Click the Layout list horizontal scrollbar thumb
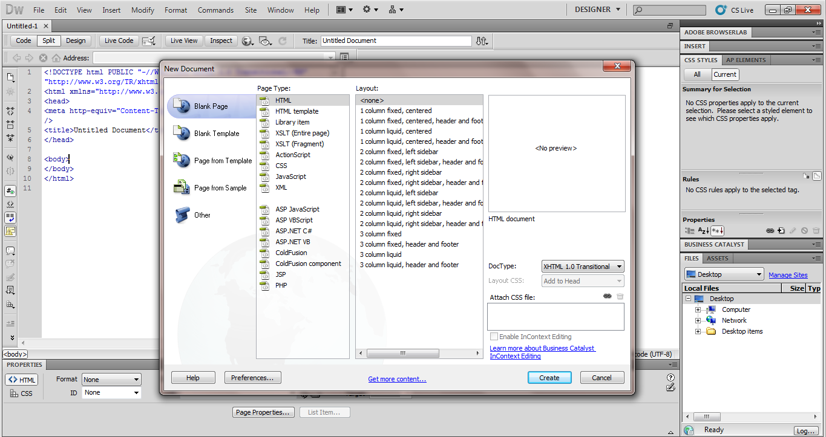Image resolution: width=826 pixels, height=437 pixels. (x=402, y=354)
